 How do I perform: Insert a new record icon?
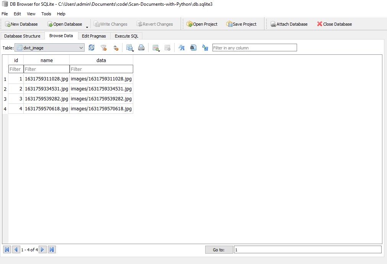pos(155,48)
